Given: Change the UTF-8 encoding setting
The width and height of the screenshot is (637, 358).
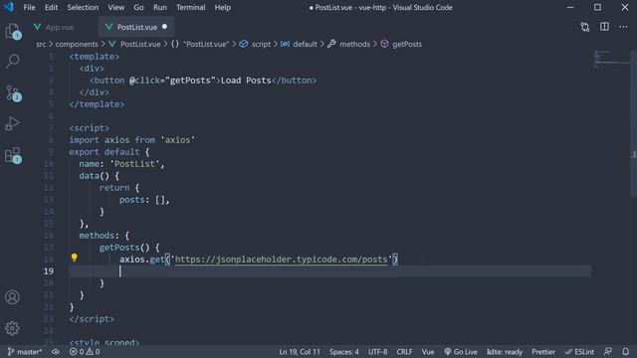Looking at the screenshot, I should tap(378, 352).
